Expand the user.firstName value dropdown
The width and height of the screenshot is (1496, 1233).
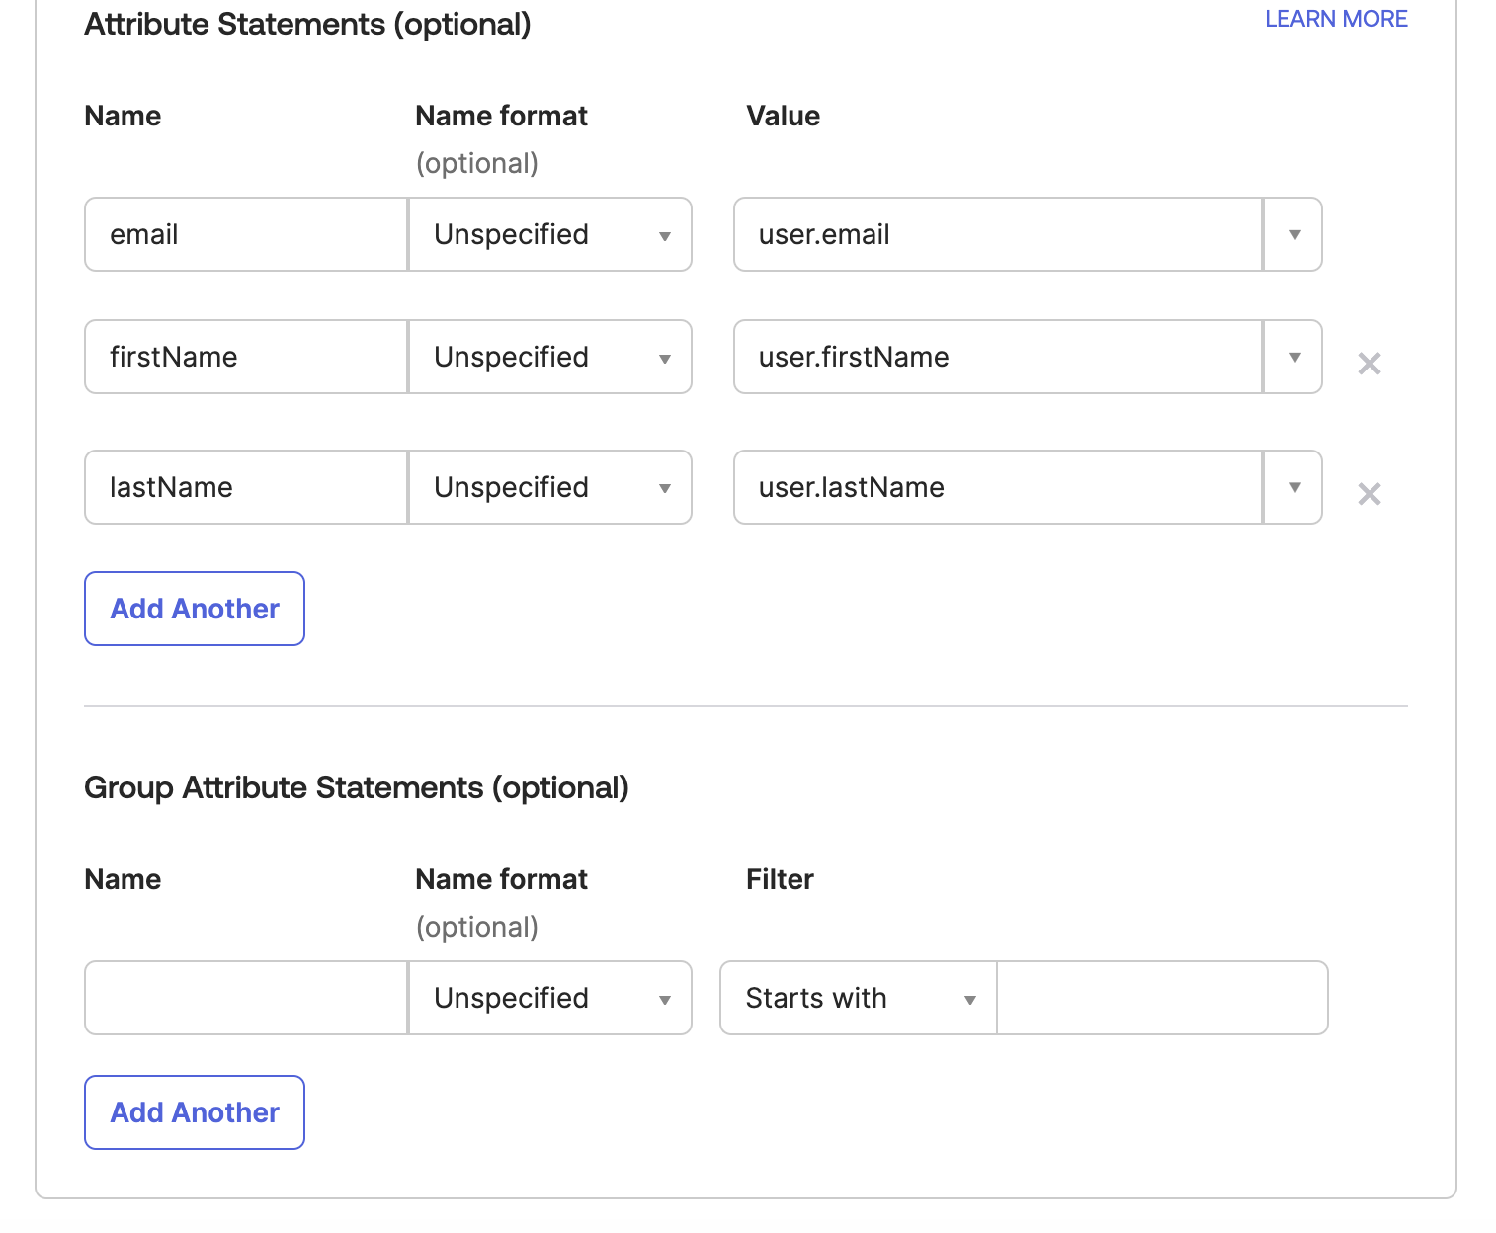pyautogui.click(x=1292, y=357)
